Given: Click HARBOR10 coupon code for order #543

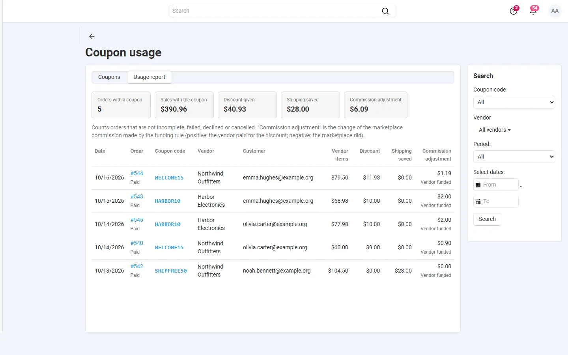Looking at the screenshot, I should pyautogui.click(x=168, y=201).
